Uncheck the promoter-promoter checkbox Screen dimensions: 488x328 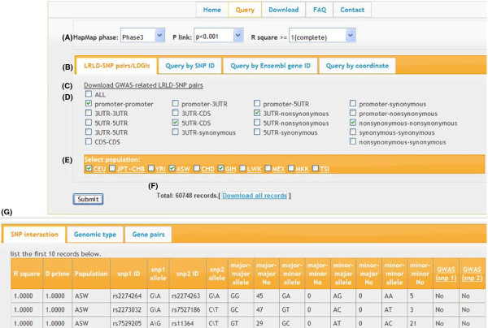point(89,104)
